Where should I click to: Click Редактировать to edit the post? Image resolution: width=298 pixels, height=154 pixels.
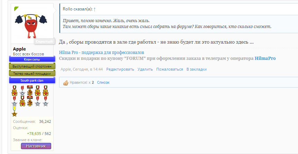120,69
